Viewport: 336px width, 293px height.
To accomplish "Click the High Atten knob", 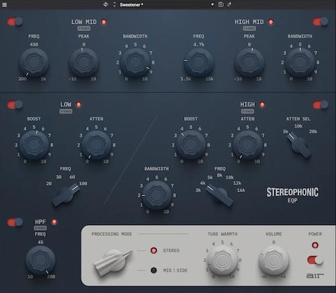I will [x=247, y=144].
